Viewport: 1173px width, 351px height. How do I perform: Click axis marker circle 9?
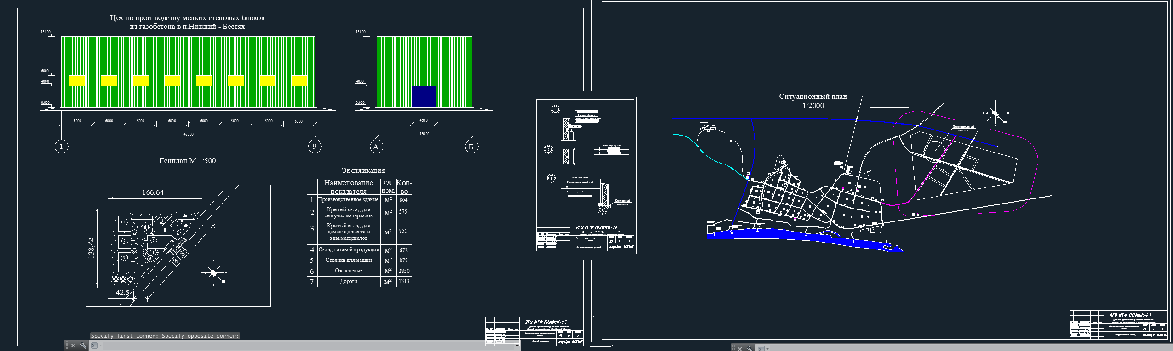pyautogui.click(x=315, y=147)
